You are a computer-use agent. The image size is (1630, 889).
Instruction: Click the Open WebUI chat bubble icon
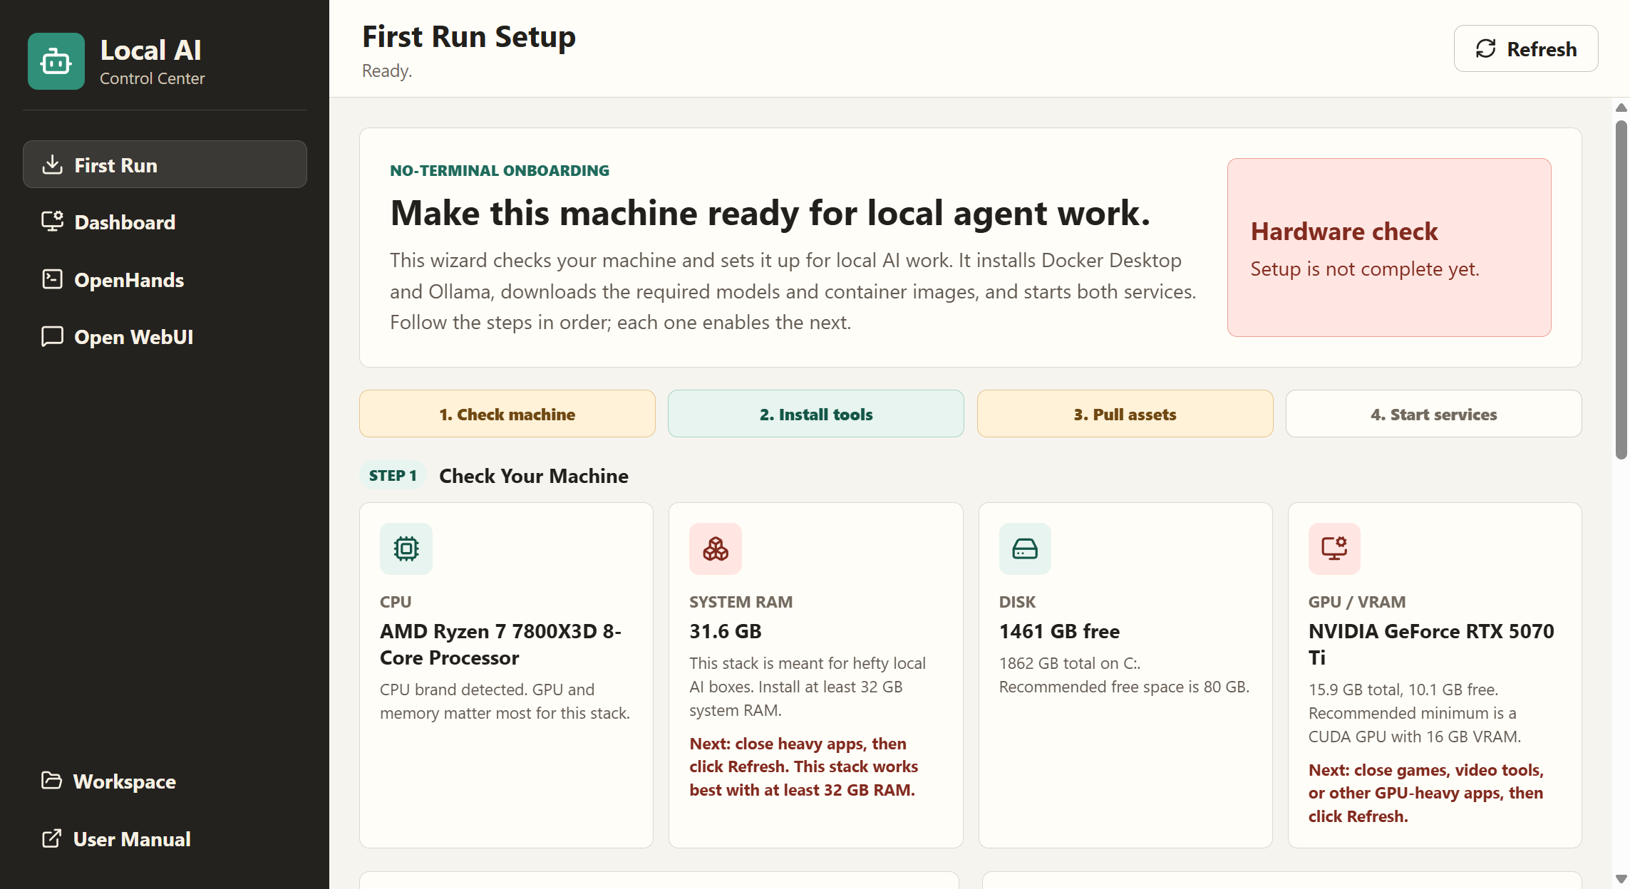(52, 336)
